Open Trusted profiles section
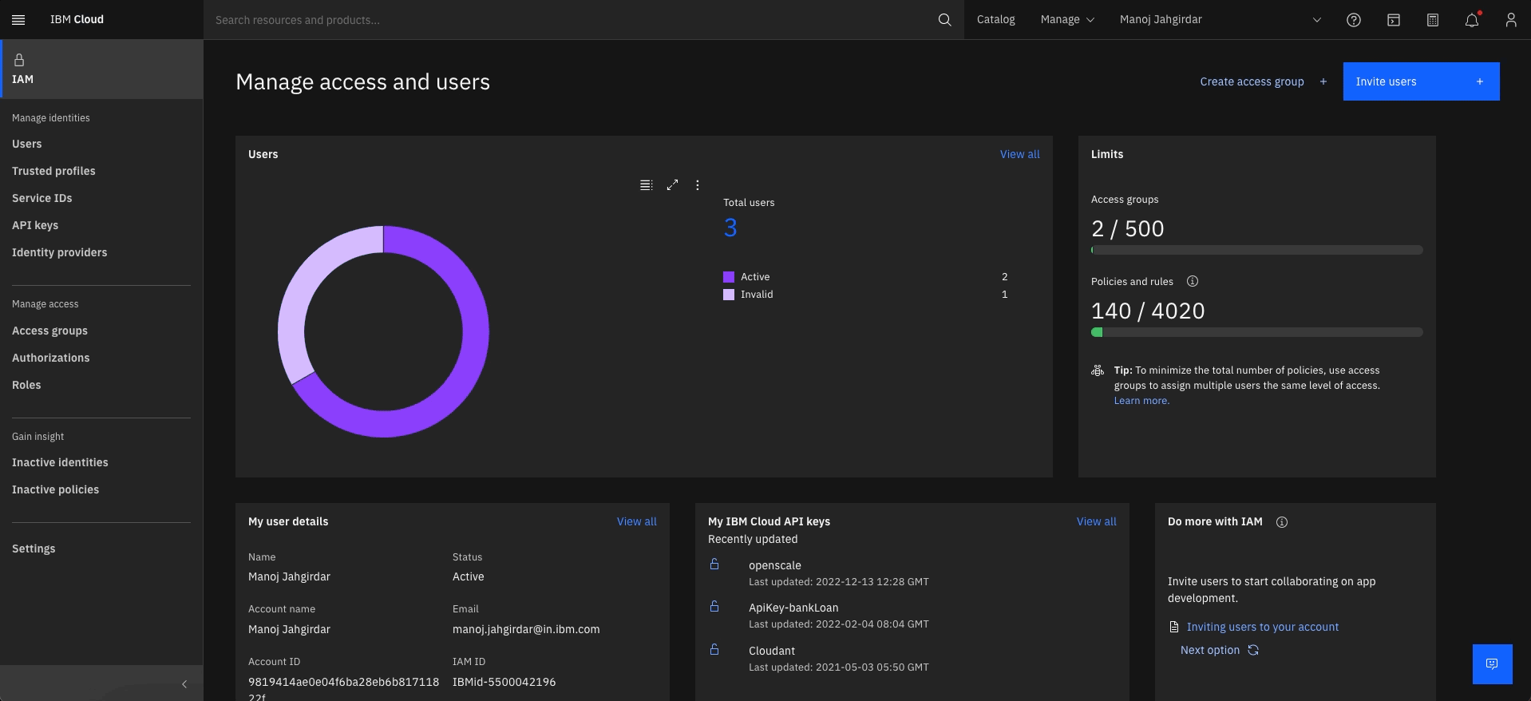 pyautogui.click(x=53, y=171)
